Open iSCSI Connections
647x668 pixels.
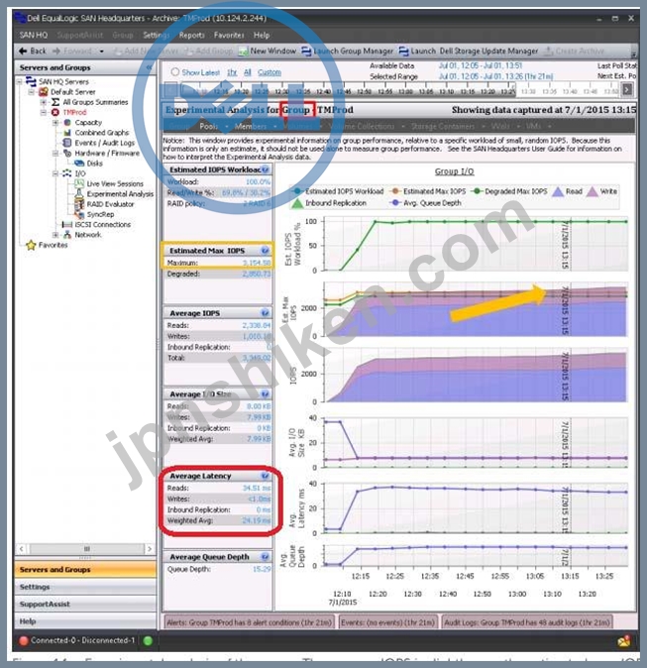[103, 225]
